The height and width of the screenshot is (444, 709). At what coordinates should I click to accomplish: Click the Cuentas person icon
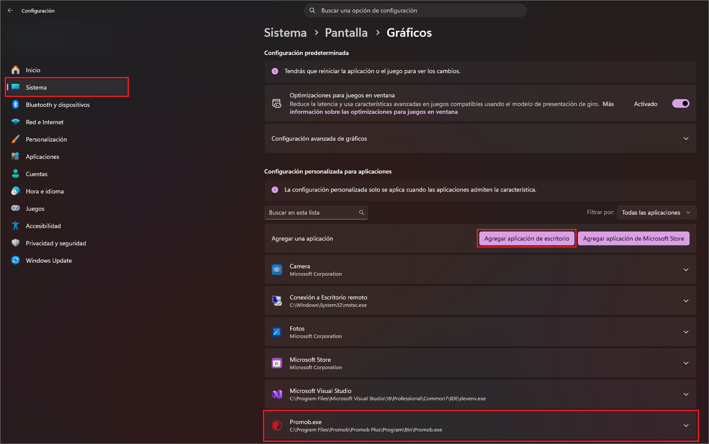coord(16,174)
